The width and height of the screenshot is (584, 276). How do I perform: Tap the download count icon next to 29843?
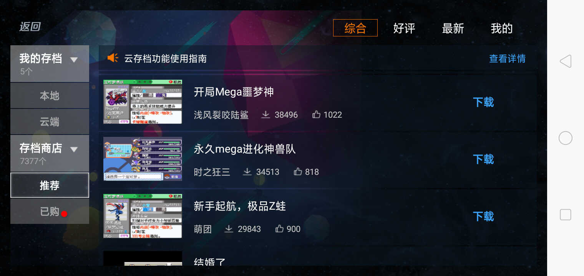[x=229, y=229]
